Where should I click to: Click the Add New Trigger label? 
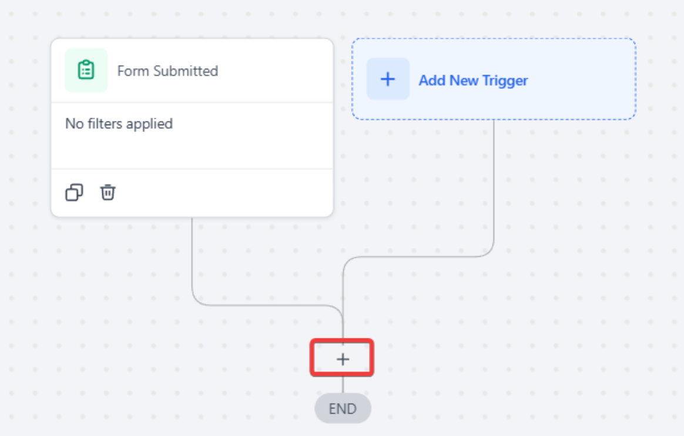(473, 81)
